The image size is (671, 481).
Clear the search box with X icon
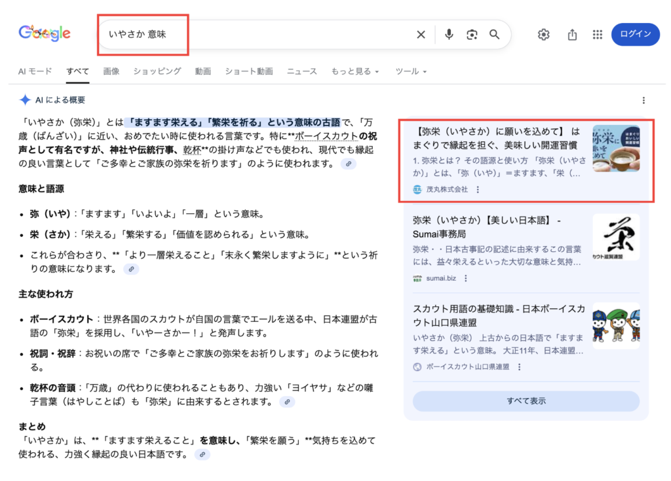coord(421,35)
